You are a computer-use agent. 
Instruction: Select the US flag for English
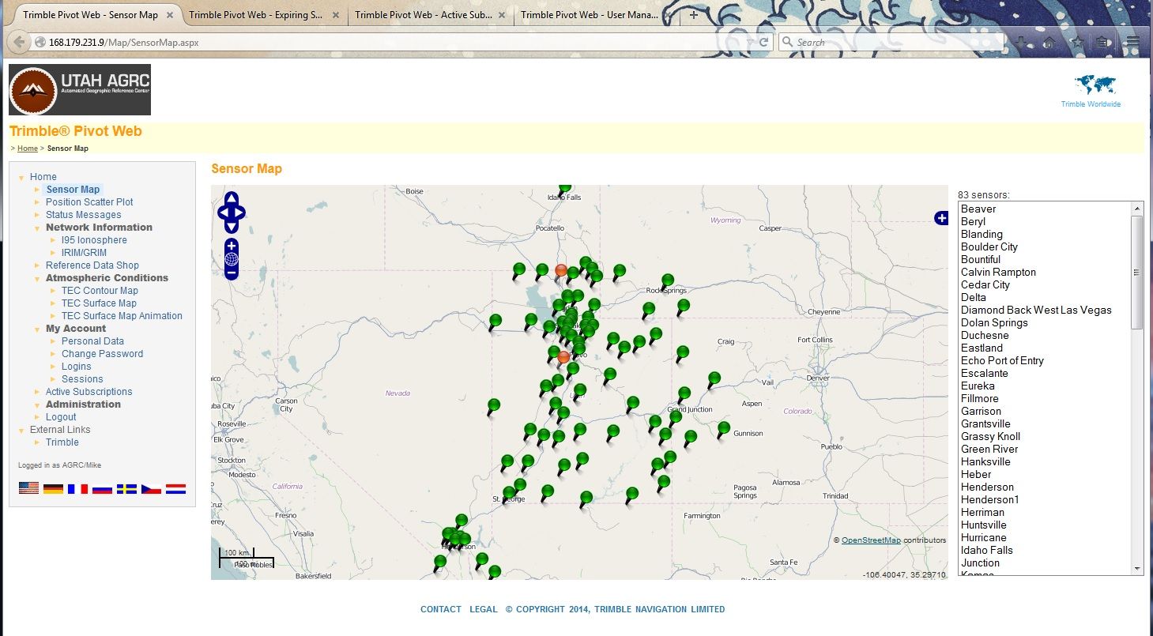[x=28, y=488]
